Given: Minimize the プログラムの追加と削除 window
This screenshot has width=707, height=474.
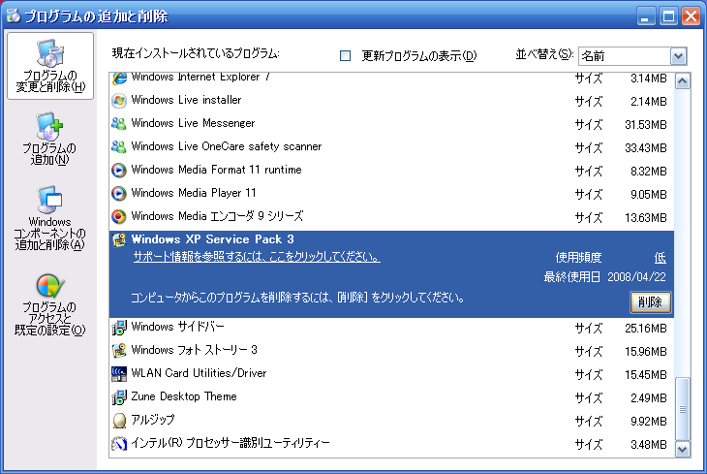Looking at the screenshot, I should point(646,16).
